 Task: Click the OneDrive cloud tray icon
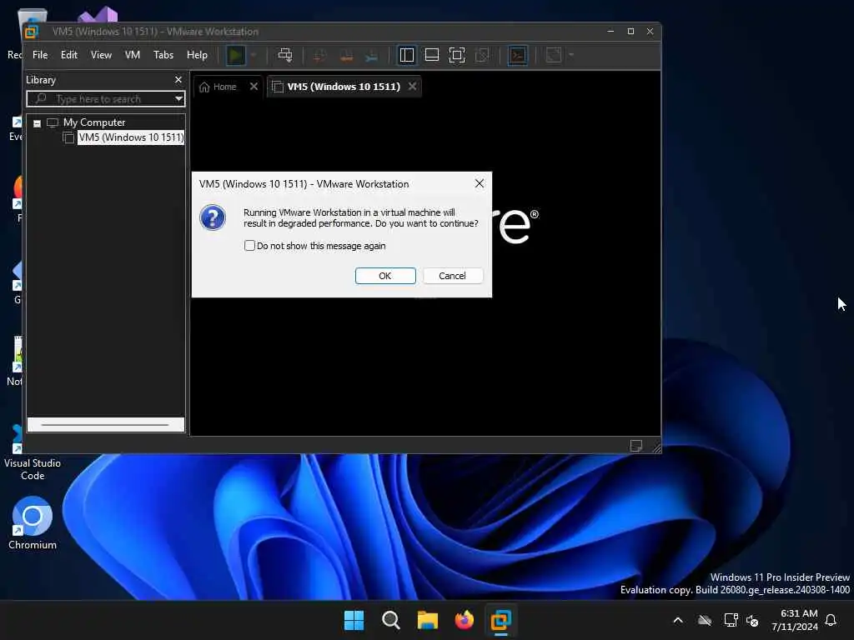click(x=704, y=620)
